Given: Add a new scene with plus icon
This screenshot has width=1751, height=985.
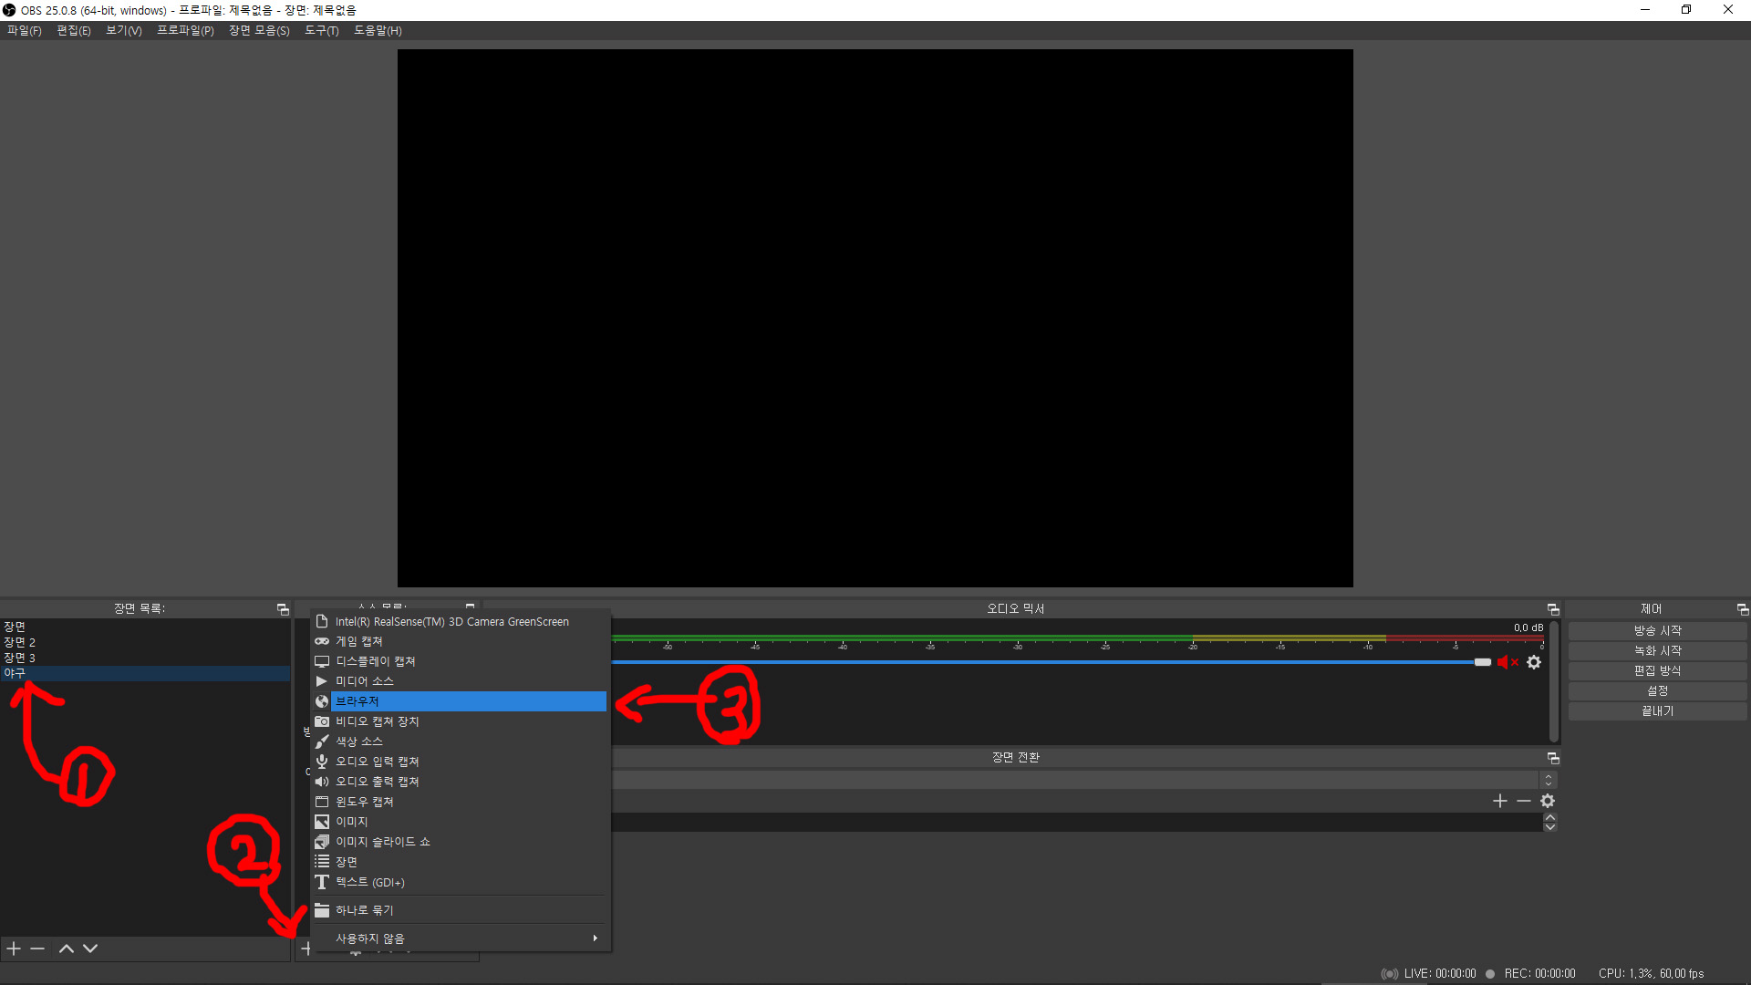Looking at the screenshot, I should (x=14, y=949).
